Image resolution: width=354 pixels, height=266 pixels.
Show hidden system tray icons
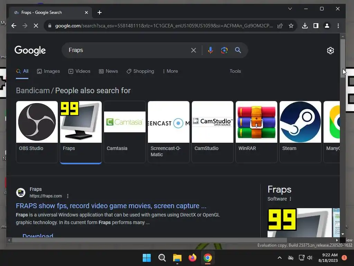click(x=279, y=258)
